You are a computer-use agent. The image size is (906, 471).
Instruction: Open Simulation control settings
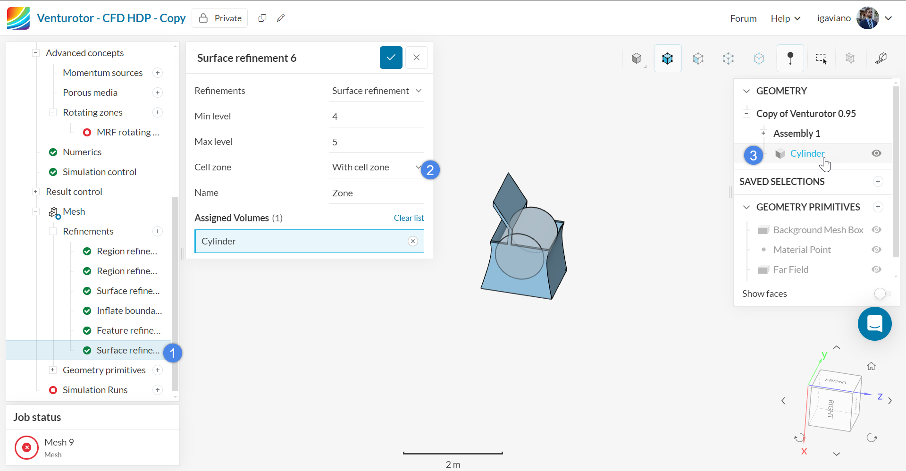tap(100, 172)
